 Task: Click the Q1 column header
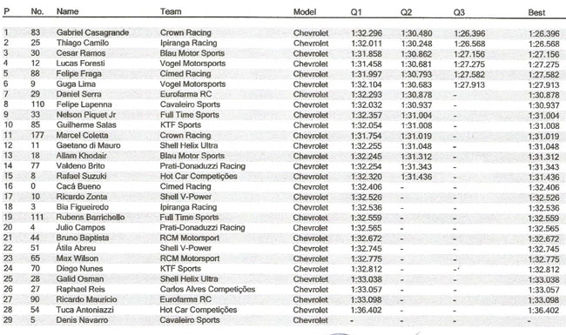[x=356, y=12]
